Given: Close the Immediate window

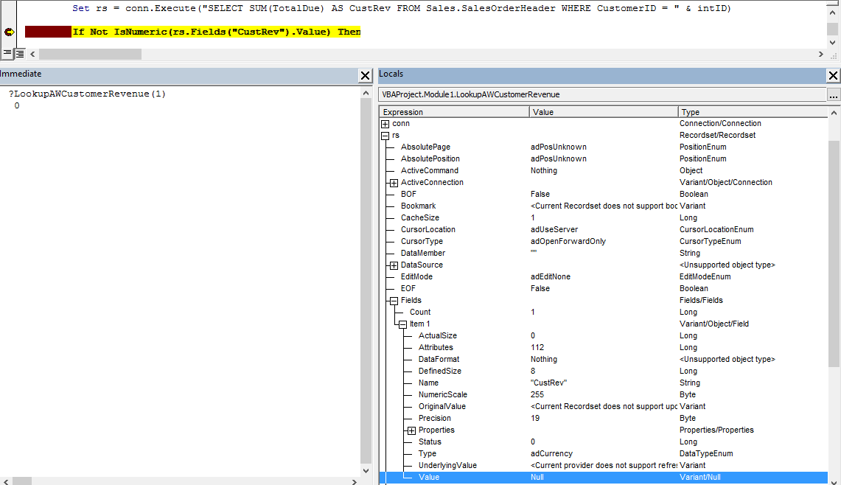Looking at the screenshot, I should click(x=365, y=75).
